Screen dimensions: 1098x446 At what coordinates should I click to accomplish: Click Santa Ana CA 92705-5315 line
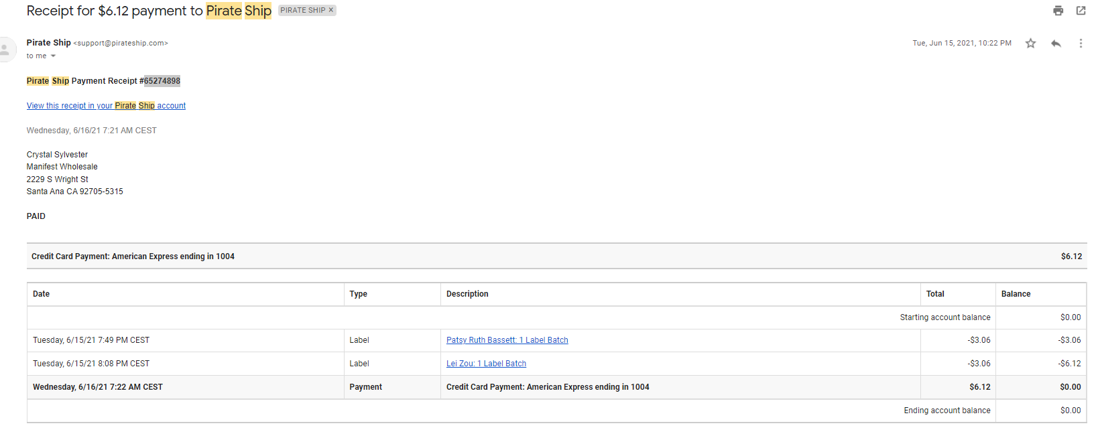point(75,192)
